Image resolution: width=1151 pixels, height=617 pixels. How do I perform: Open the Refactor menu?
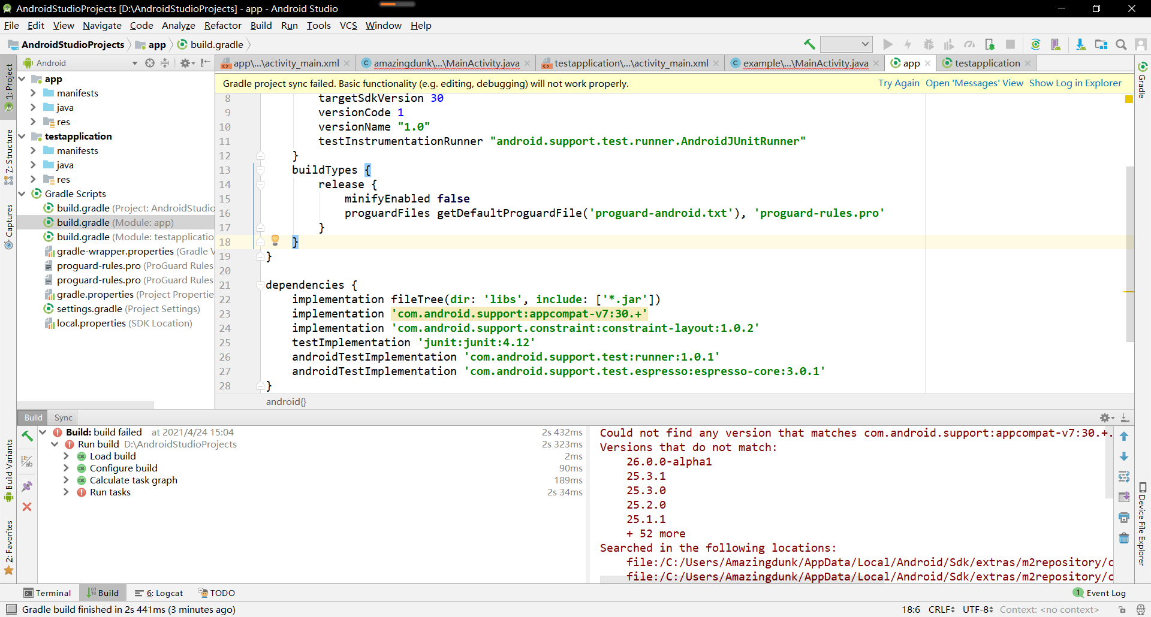click(222, 25)
